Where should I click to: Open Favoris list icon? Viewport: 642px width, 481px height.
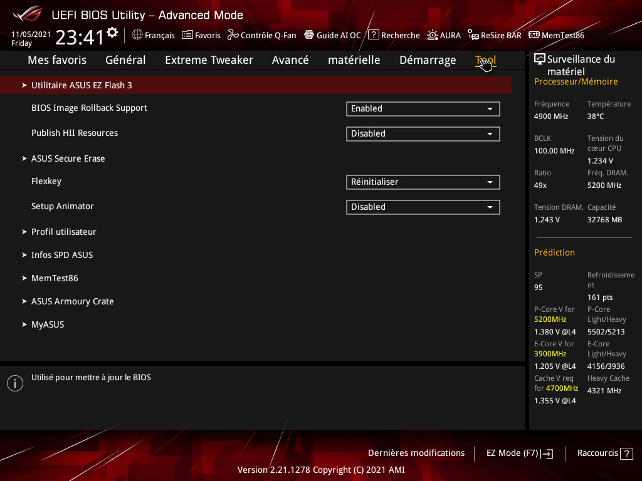(x=187, y=35)
